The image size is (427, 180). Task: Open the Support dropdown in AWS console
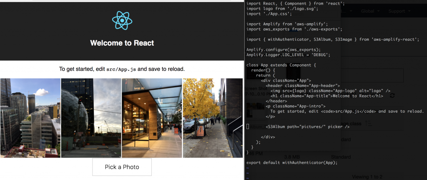pos(400,11)
